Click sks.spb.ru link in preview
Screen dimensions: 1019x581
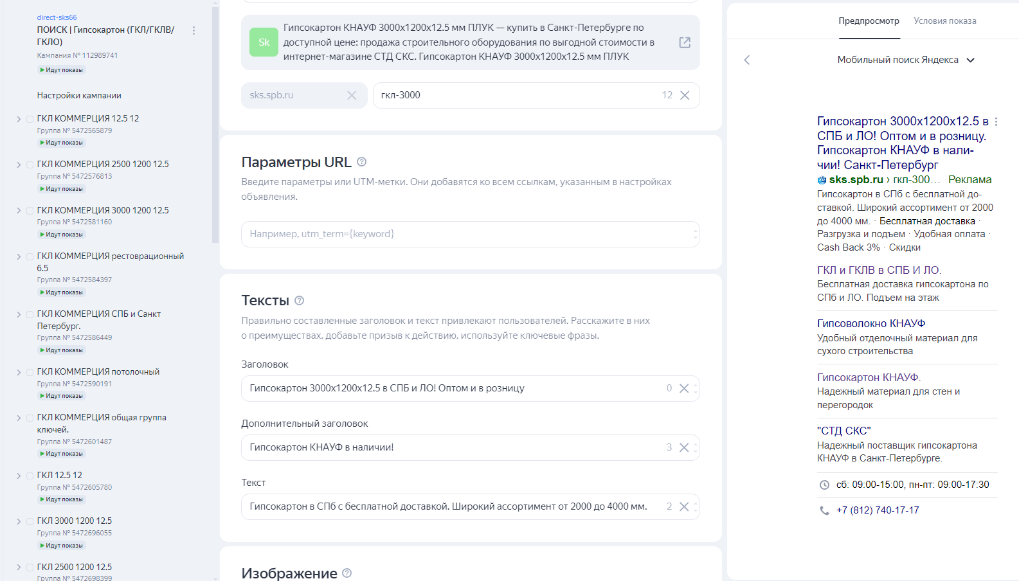pos(856,180)
